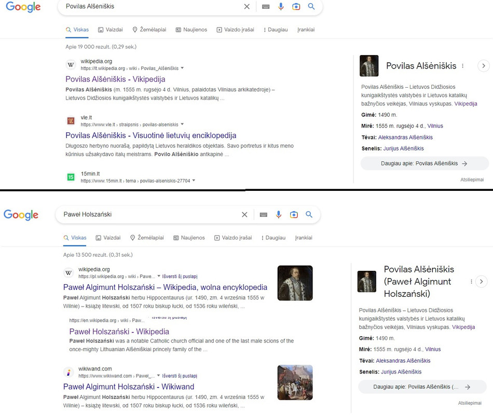Open Vikipedija link in bottom knowledge panel
Image resolution: width=493 pixels, height=415 pixels.
tap(463, 327)
